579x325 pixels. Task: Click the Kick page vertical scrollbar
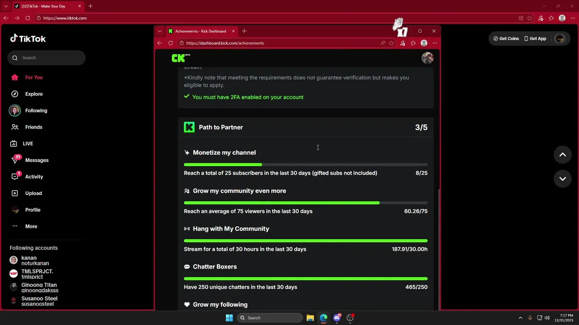pyautogui.click(x=439, y=249)
